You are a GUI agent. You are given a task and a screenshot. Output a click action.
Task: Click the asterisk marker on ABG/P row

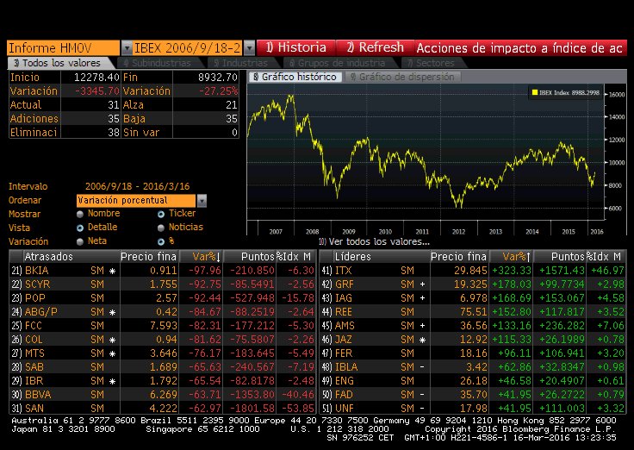[x=112, y=312]
